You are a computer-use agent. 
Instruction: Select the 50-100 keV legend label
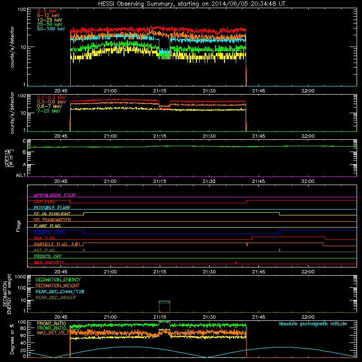pos(51,29)
